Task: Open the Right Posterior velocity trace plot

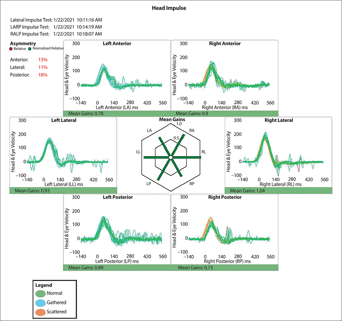Action: (x=225, y=229)
